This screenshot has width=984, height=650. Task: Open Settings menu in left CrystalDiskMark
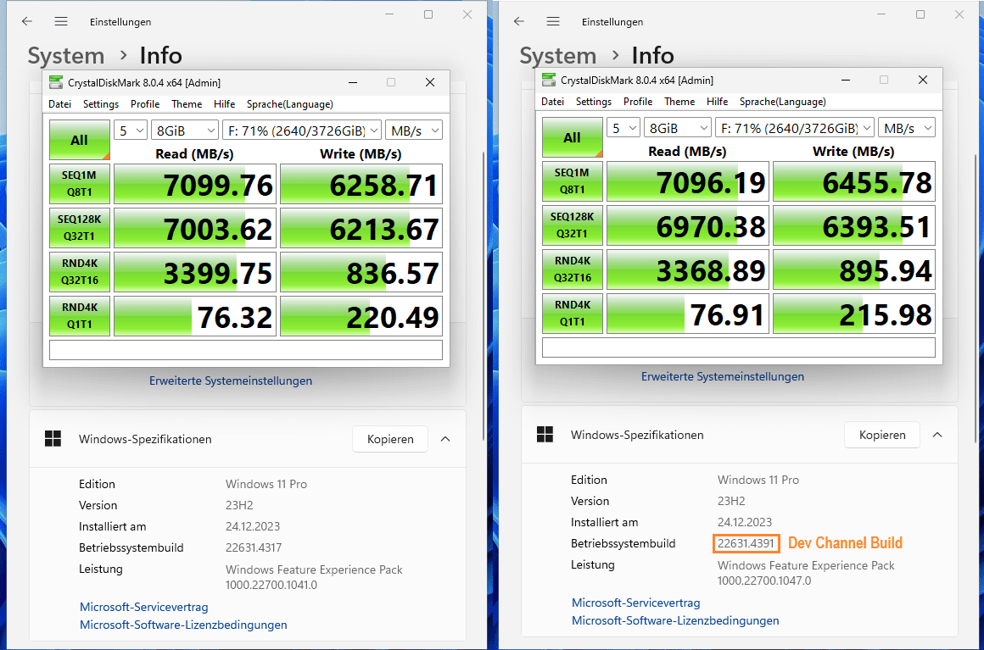point(100,104)
